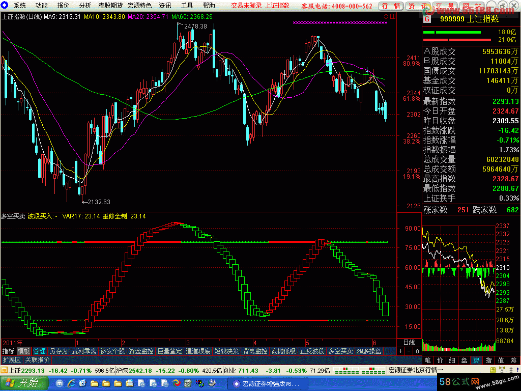Open Internet Explorer from the taskbar quick launch

[72, 383]
